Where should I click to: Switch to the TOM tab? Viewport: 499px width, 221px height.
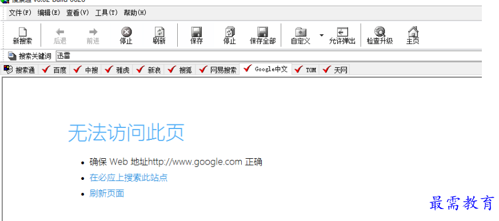(305, 70)
